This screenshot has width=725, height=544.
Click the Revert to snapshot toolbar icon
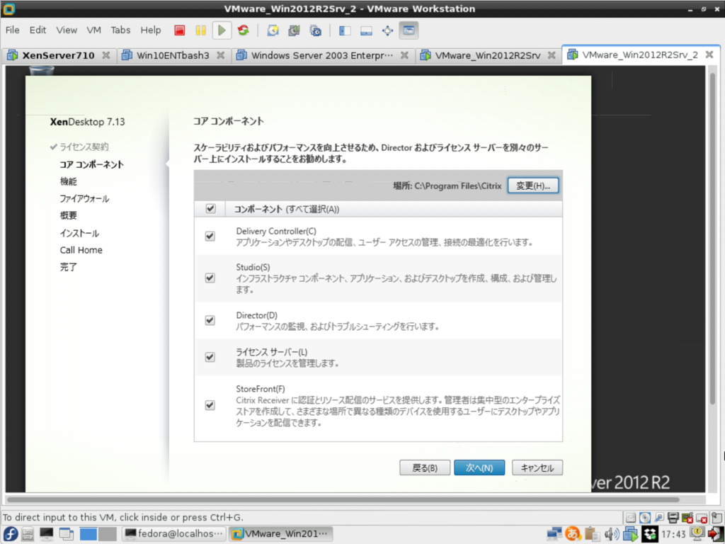pos(294,30)
